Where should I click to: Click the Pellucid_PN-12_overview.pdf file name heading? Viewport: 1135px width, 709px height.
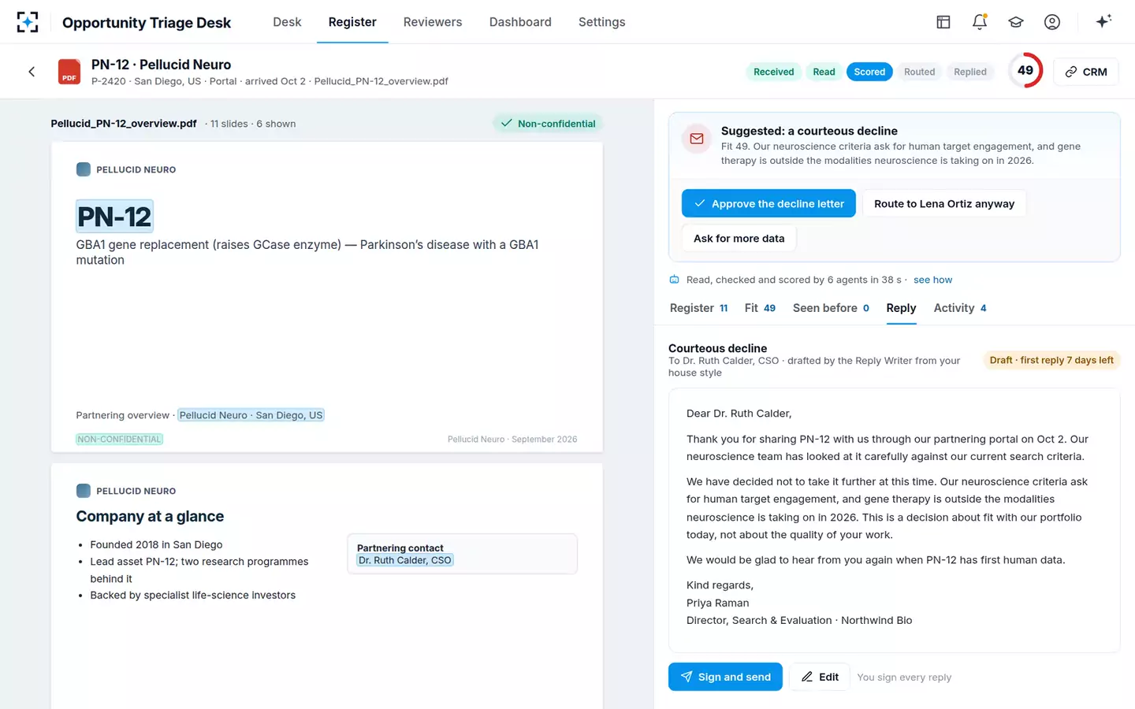pos(124,124)
